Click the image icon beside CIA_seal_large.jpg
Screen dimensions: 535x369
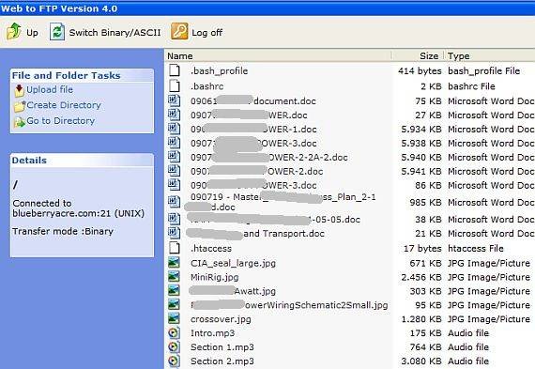point(174,263)
